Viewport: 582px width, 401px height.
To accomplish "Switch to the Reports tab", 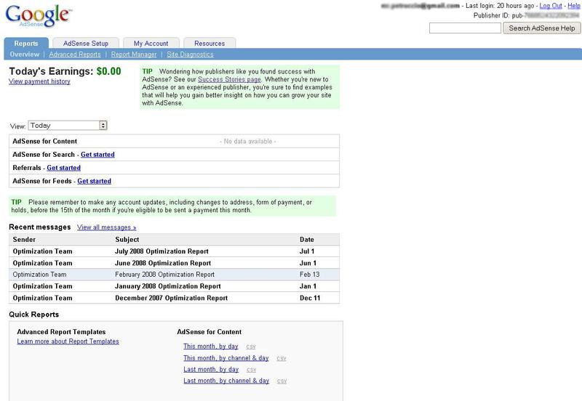I will tap(26, 44).
